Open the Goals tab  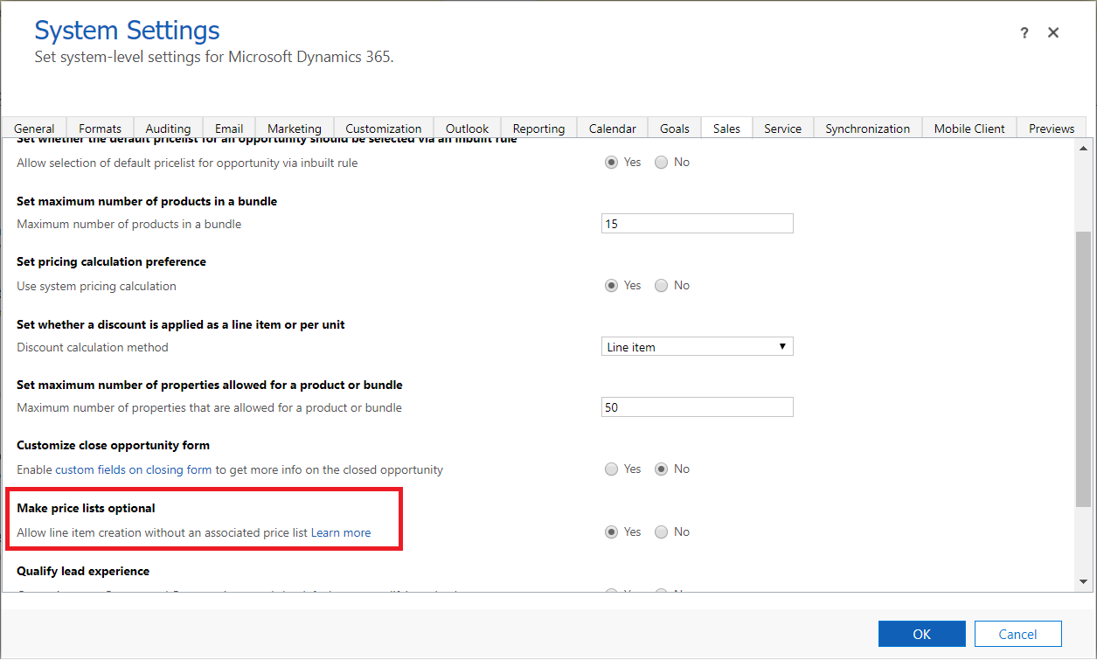(675, 129)
